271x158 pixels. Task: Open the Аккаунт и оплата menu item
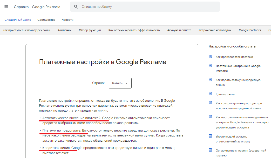point(179,30)
